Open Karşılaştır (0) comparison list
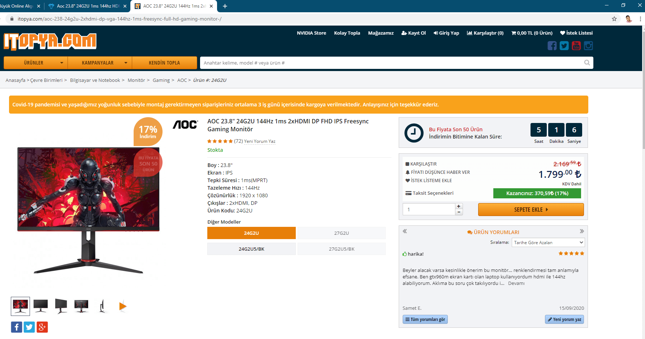The width and height of the screenshot is (645, 339). pos(485,33)
